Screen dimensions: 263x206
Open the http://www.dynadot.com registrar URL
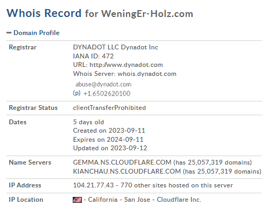pos(126,65)
